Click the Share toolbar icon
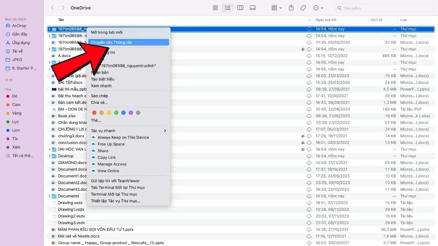 click(291, 8)
